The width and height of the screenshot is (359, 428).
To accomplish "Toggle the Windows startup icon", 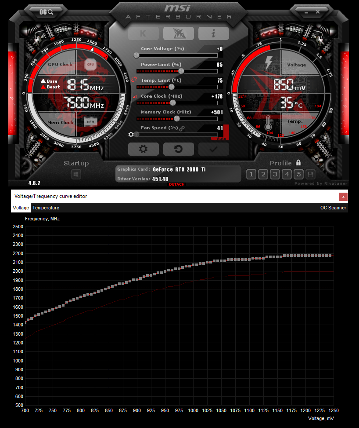I will [76, 174].
